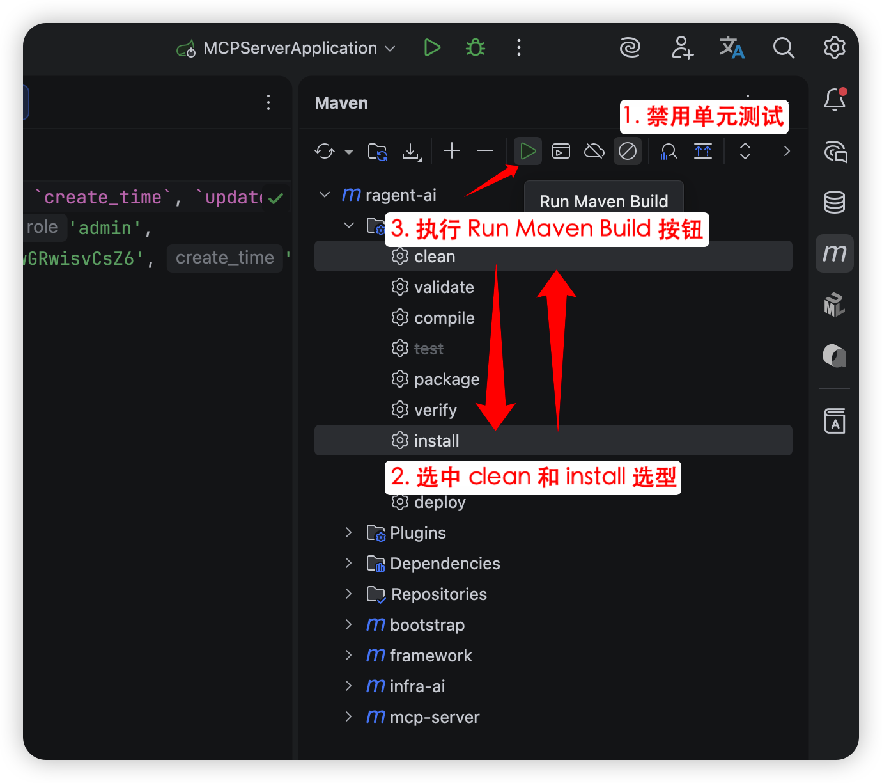Expand the Plugins folder node

348,533
